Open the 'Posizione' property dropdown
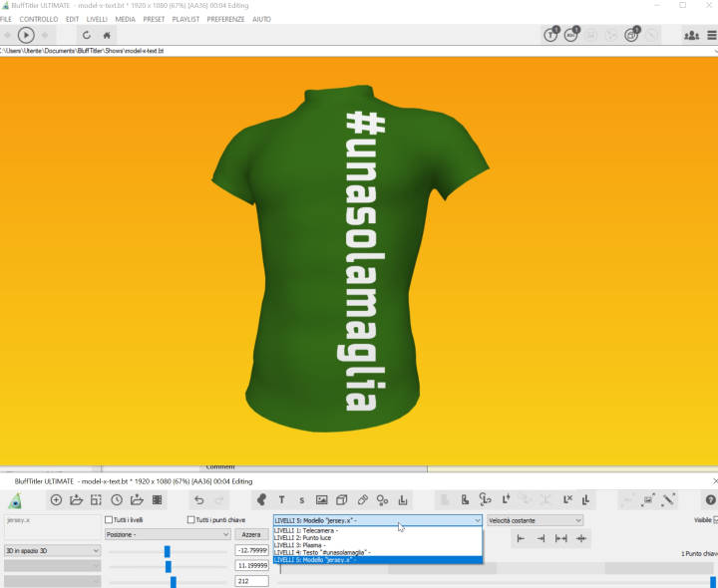Image resolution: width=718 pixels, height=588 pixels. (x=168, y=534)
